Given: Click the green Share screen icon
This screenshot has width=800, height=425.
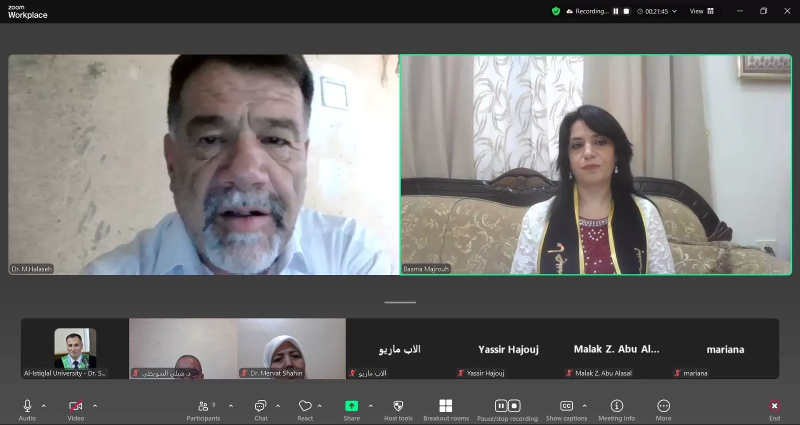Looking at the screenshot, I should pos(351,406).
